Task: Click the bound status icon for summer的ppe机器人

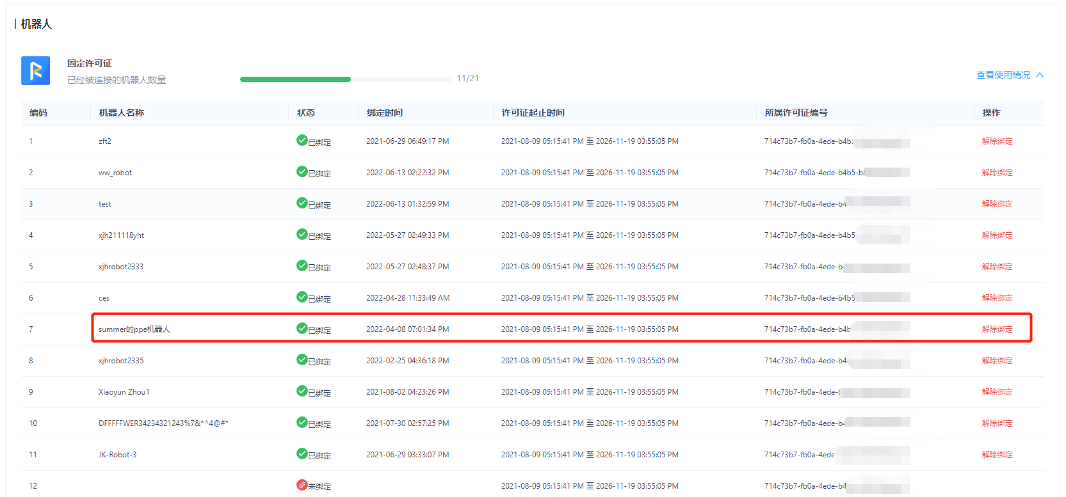Action: tap(302, 328)
